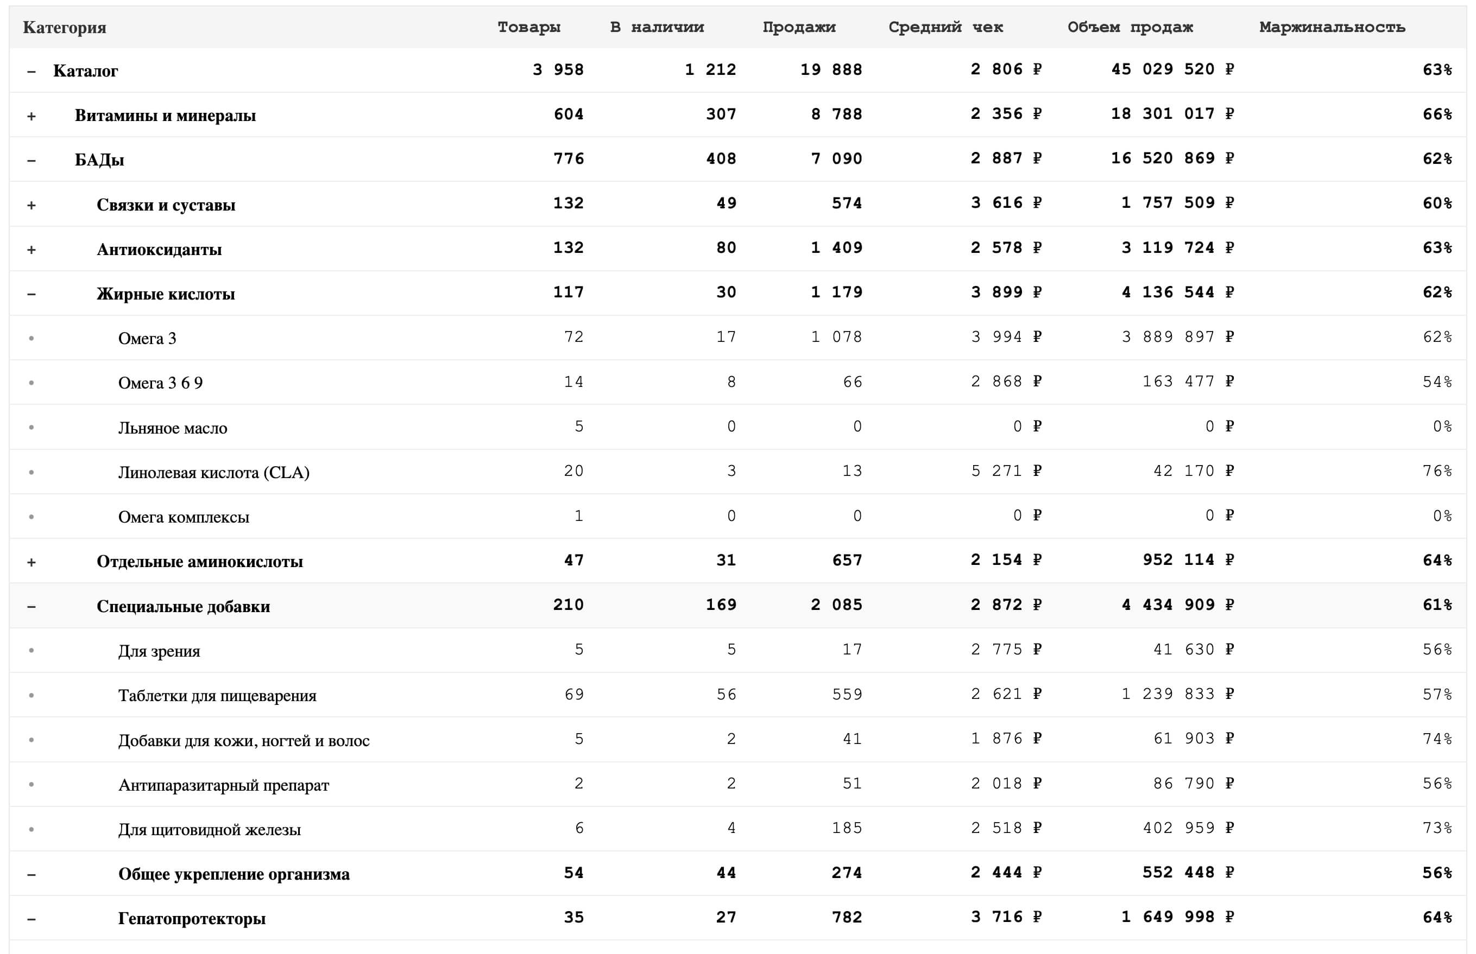This screenshot has width=1476, height=954.
Task: Collapse the БАДы category
Action: click(x=31, y=161)
